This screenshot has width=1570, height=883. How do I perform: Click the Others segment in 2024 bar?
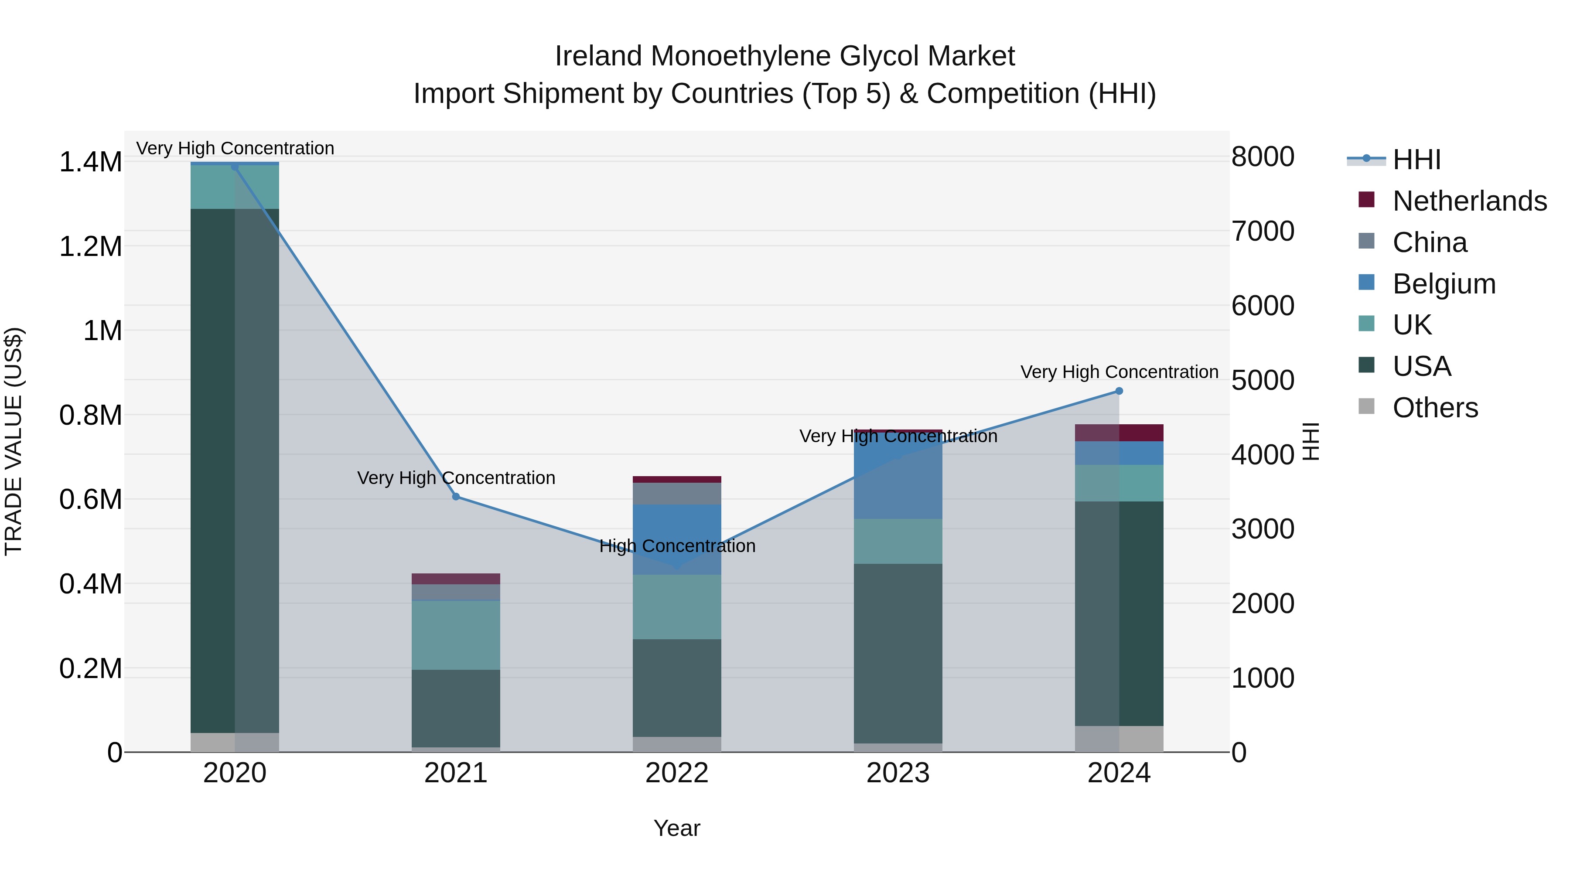(1119, 739)
